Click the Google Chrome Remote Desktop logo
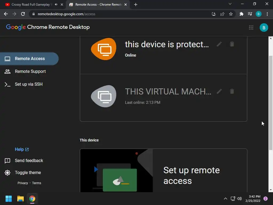The height and width of the screenshot is (205, 273). point(48,27)
